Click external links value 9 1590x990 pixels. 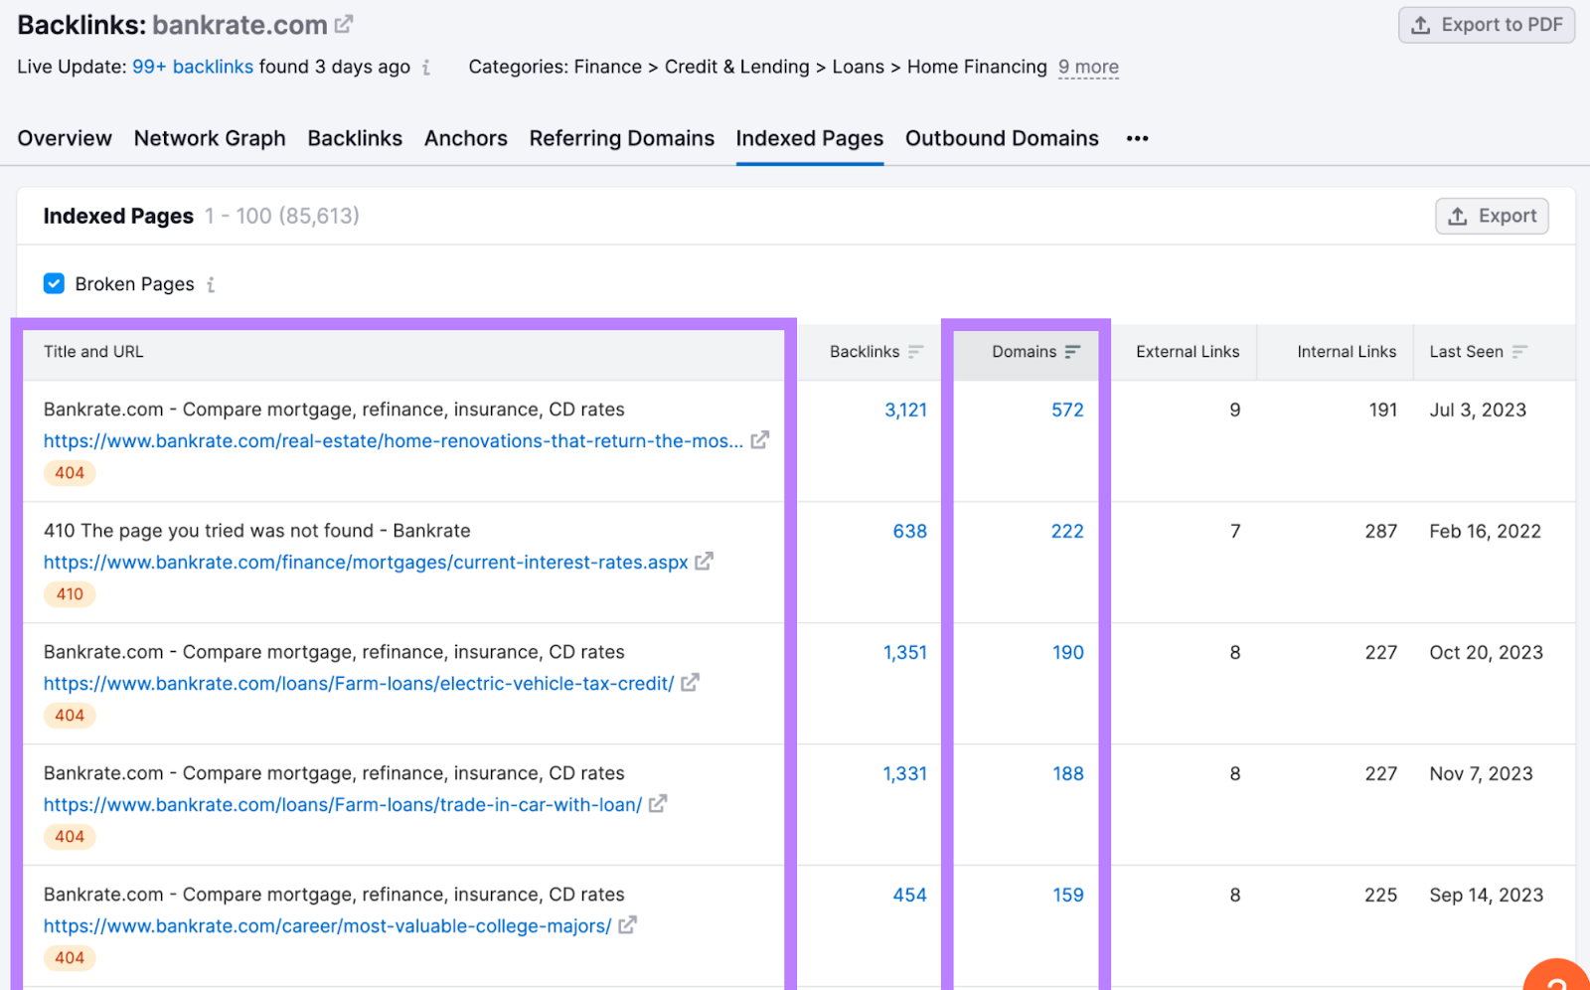[1235, 410]
